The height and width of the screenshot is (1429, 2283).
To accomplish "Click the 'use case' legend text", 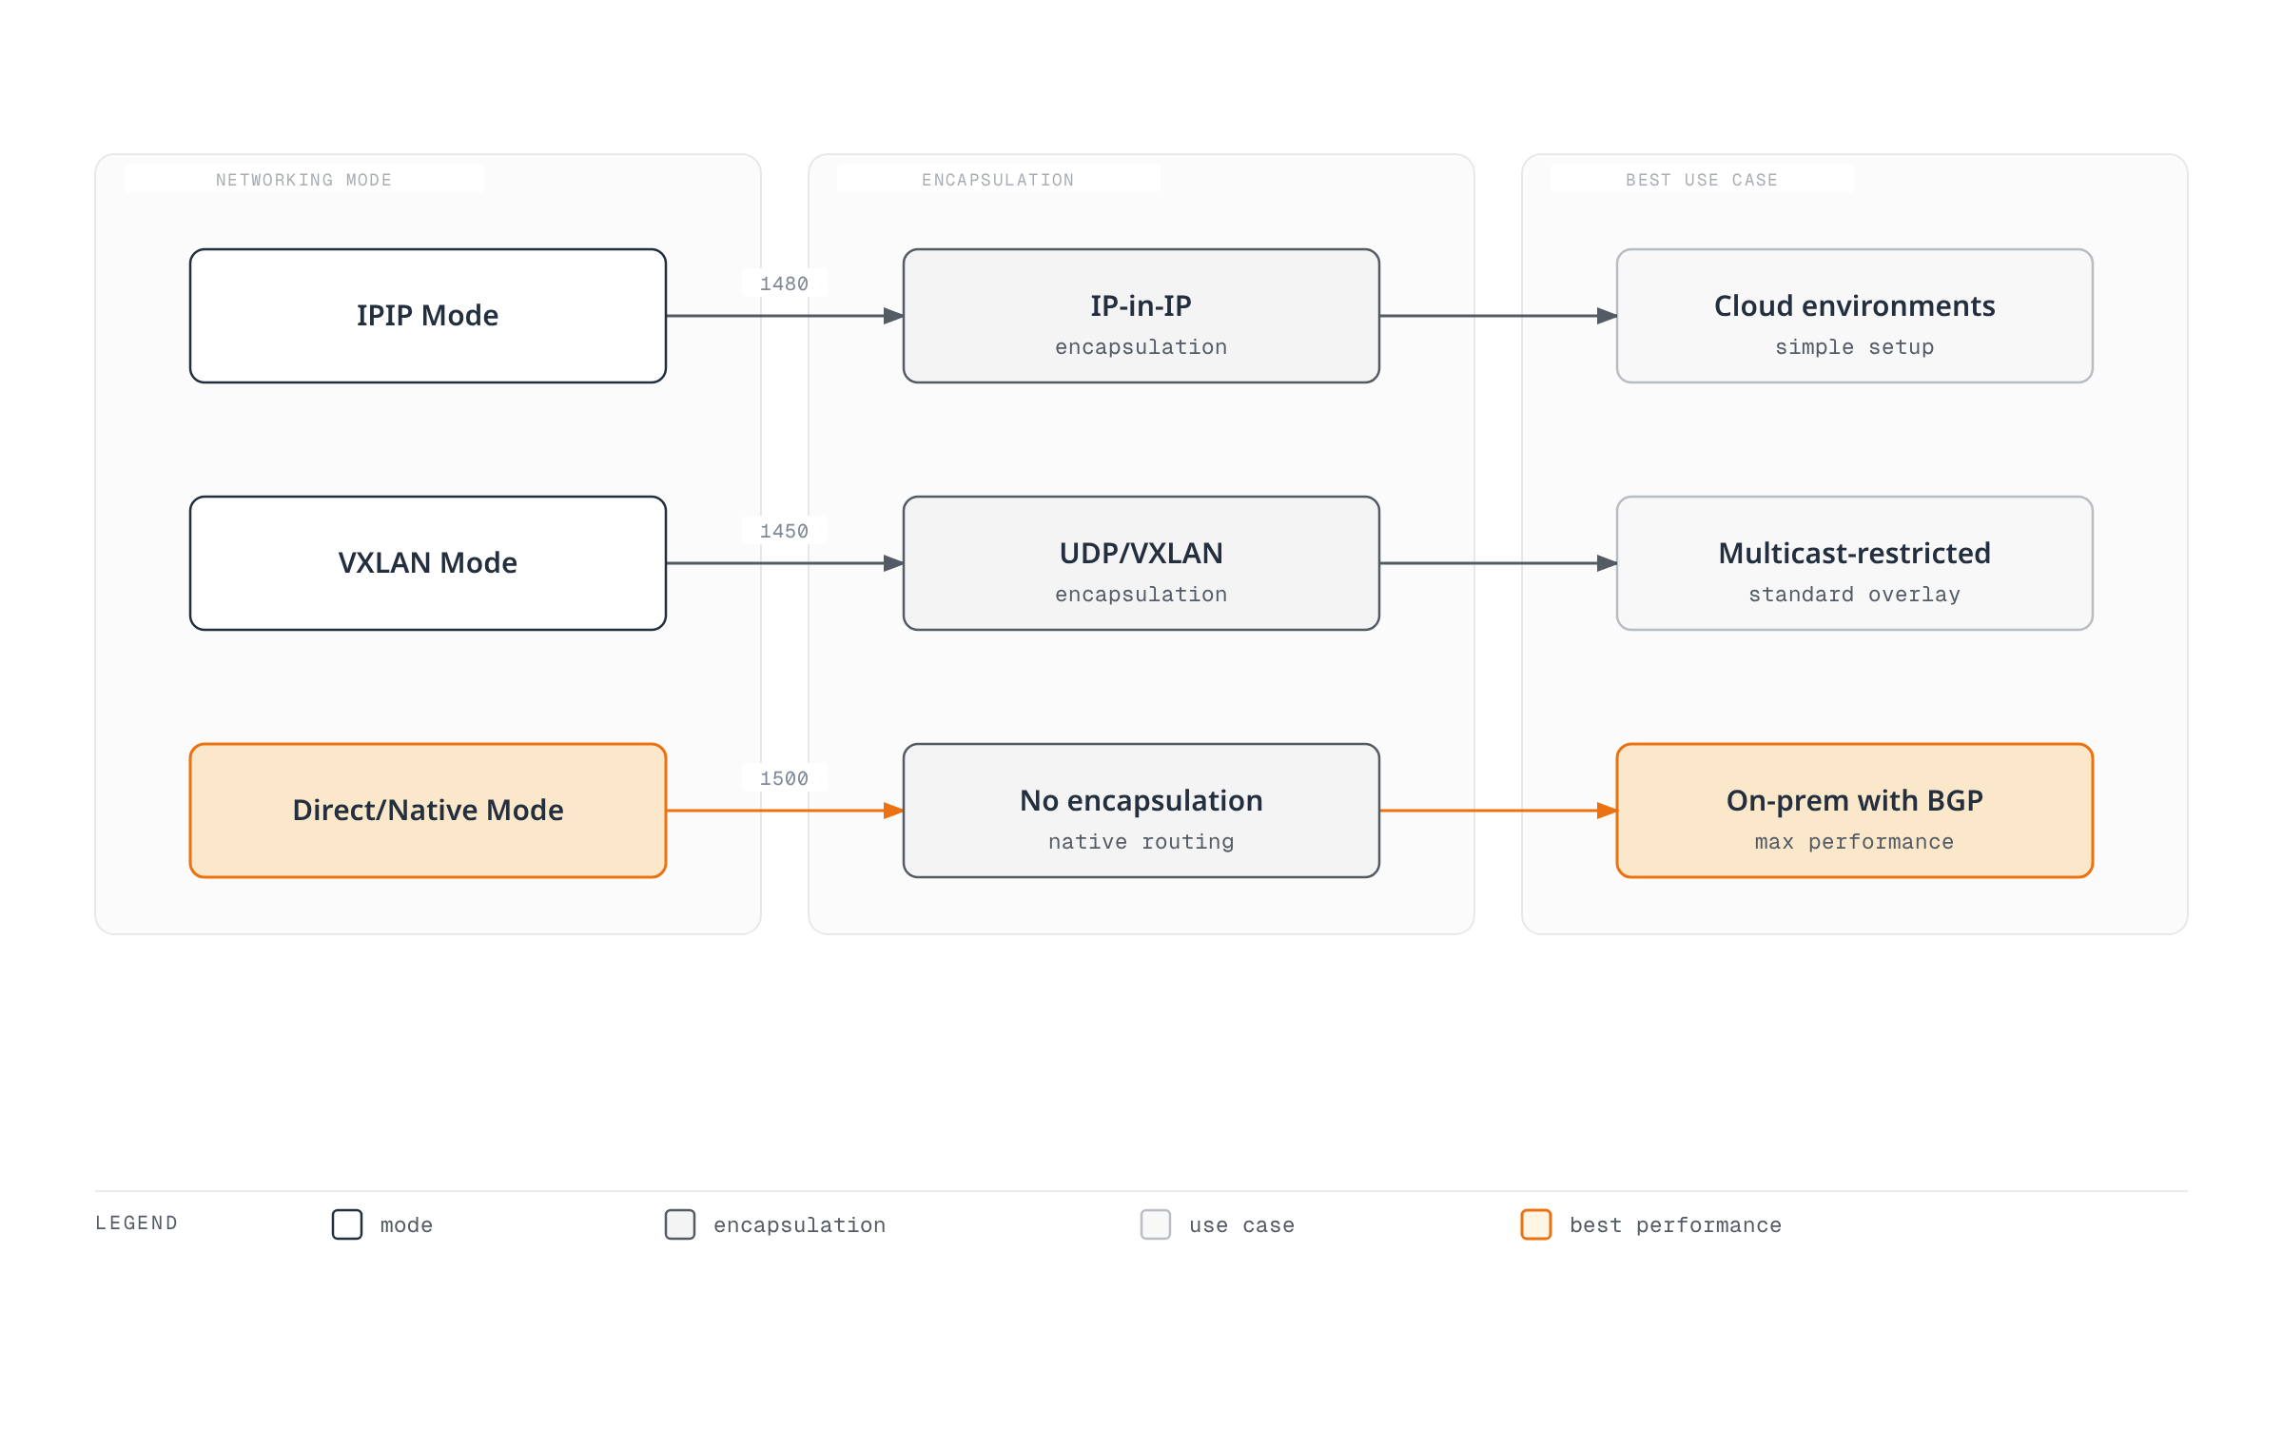I will pos(1242,1225).
